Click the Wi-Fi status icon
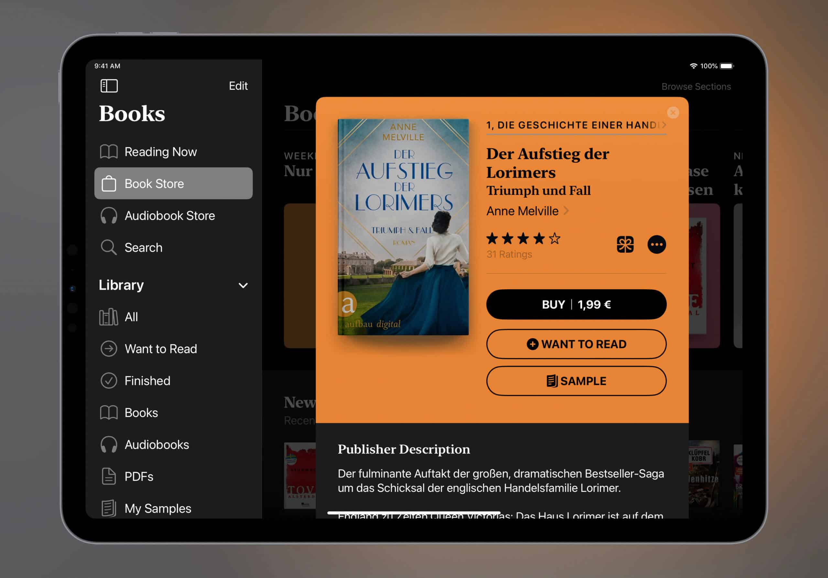This screenshot has height=578, width=828. [x=693, y=66]
